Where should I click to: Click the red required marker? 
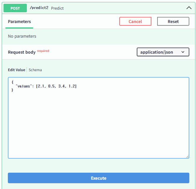(x=43, y=51)
